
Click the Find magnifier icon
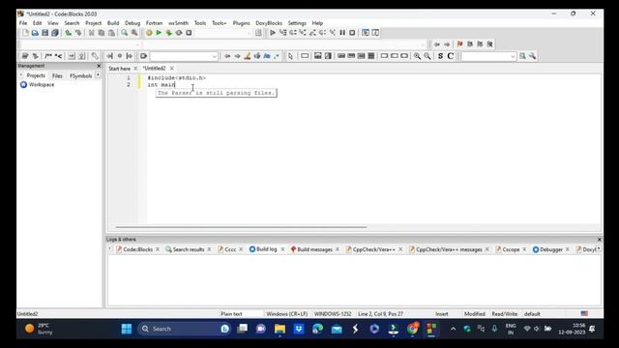(125, 33)
